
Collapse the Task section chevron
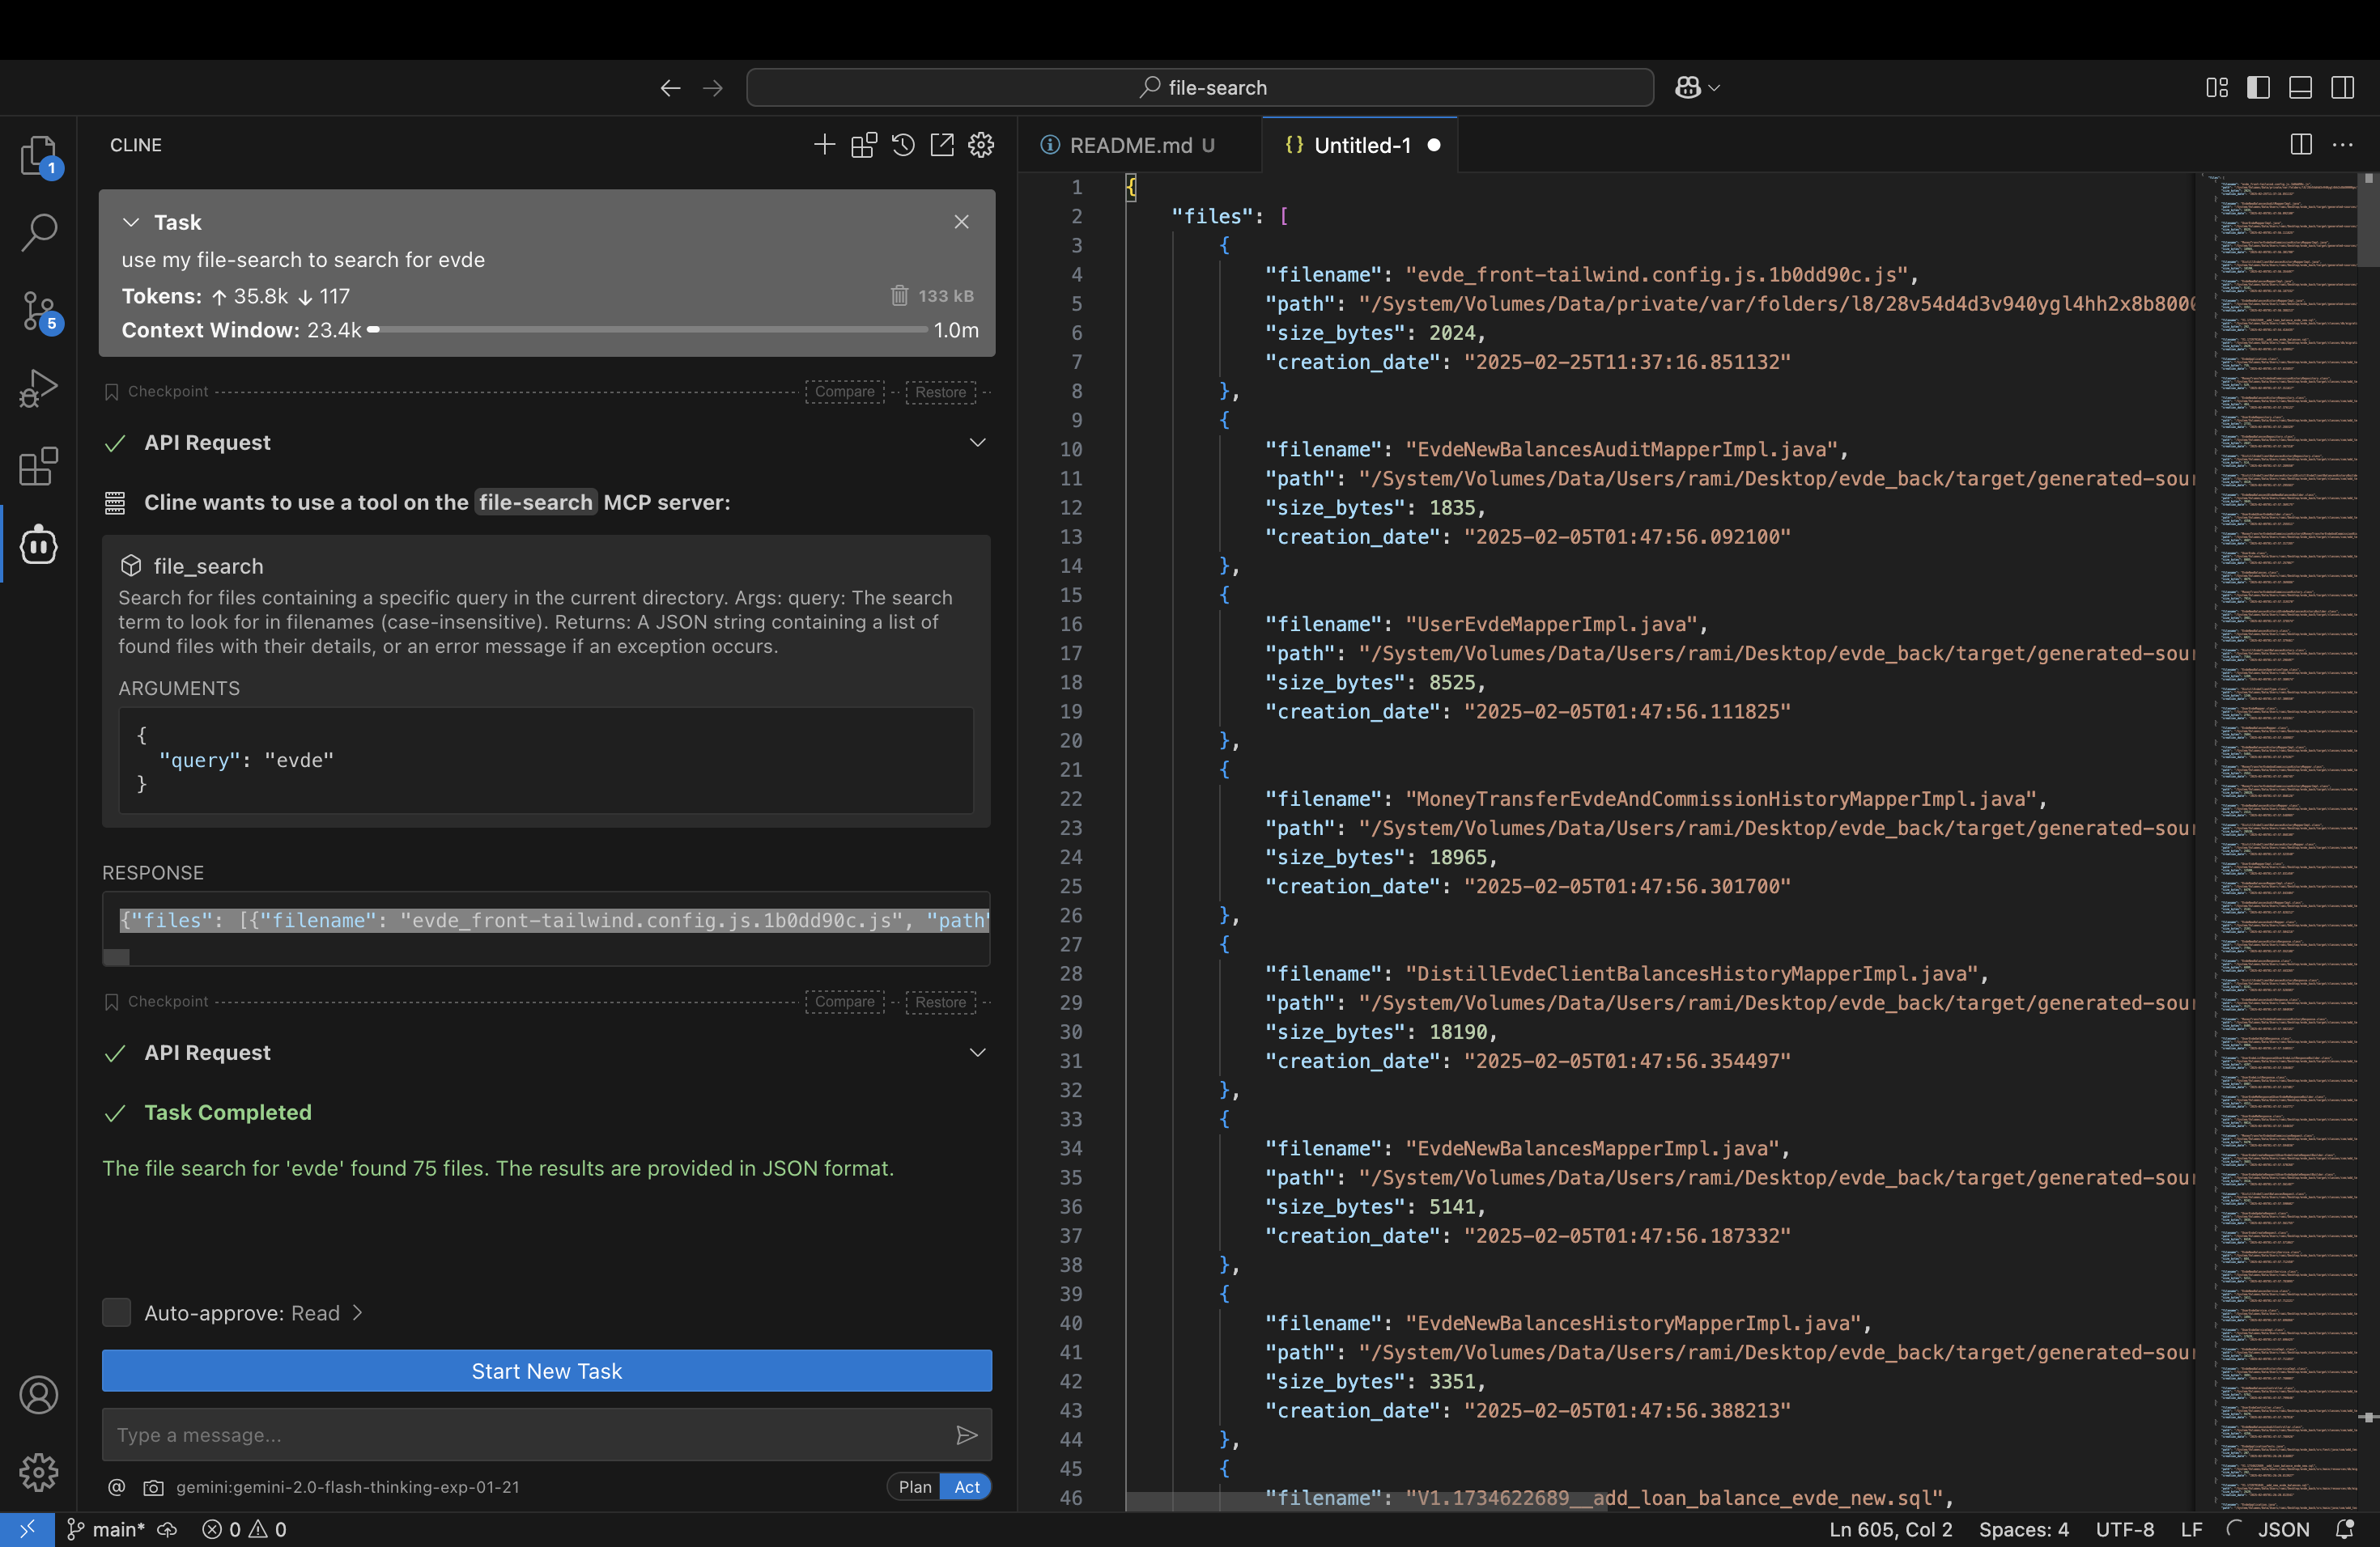click(x=131, y=222)
